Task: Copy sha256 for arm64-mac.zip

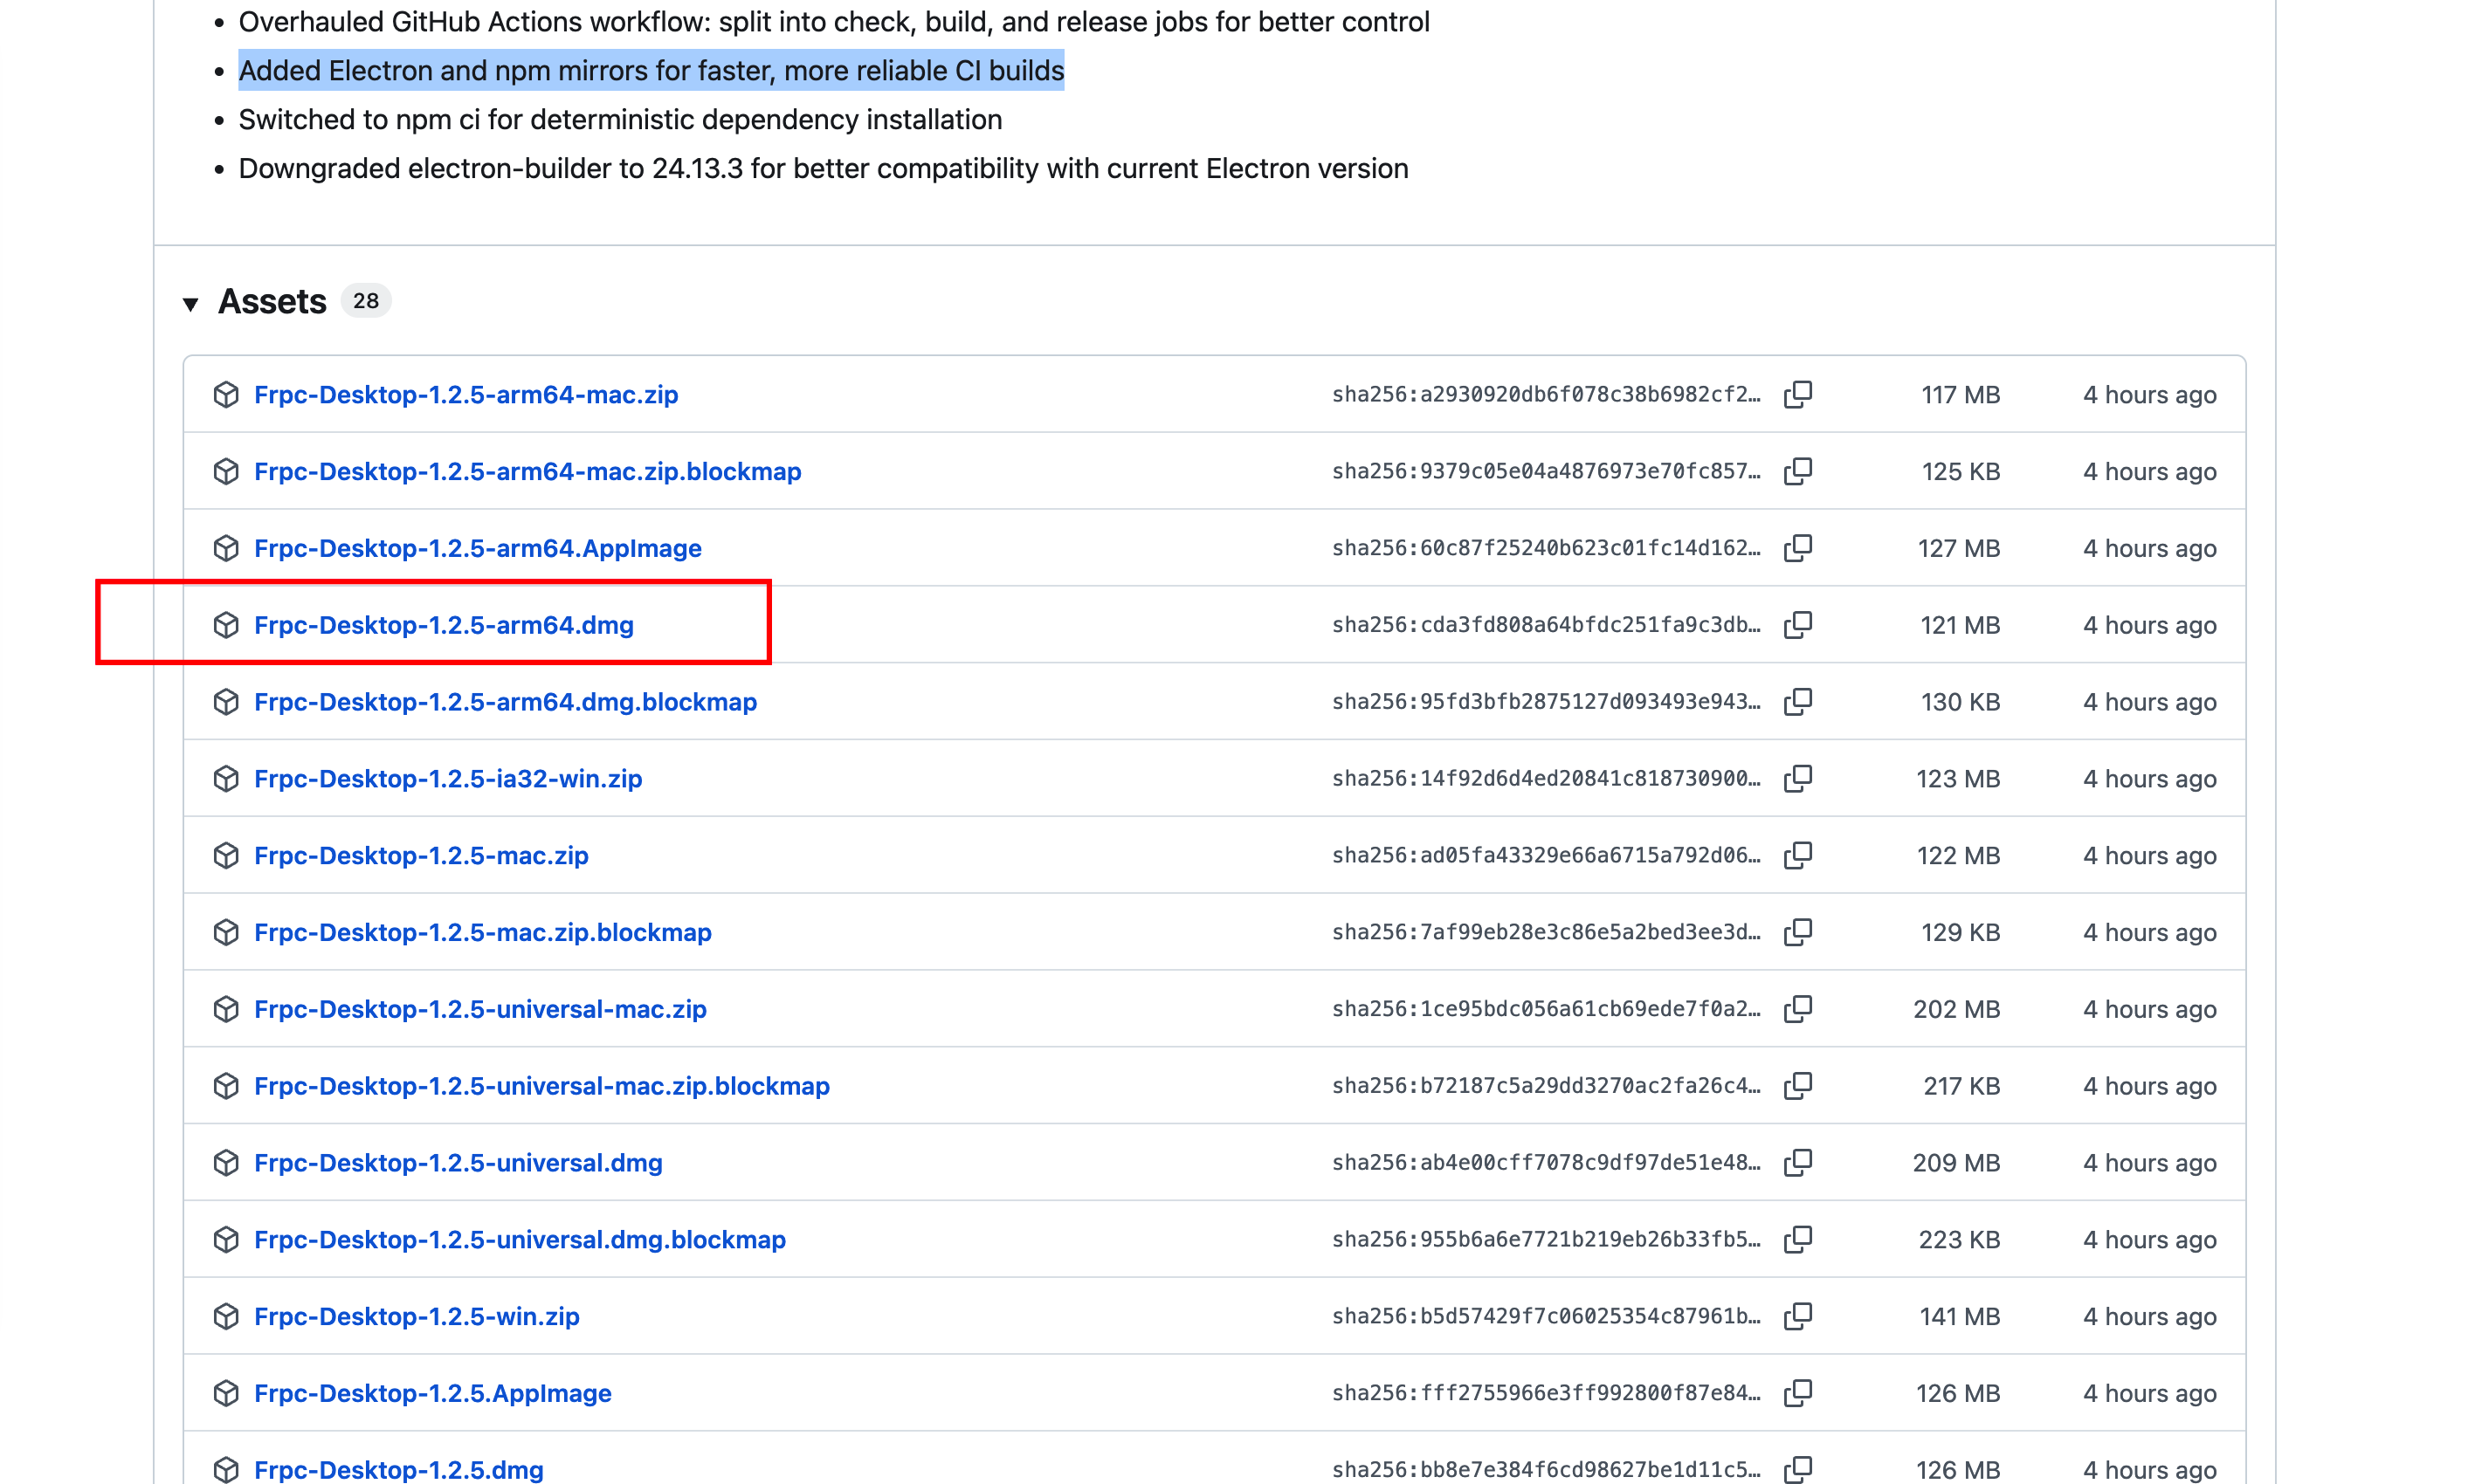Action: (1797, 395)
